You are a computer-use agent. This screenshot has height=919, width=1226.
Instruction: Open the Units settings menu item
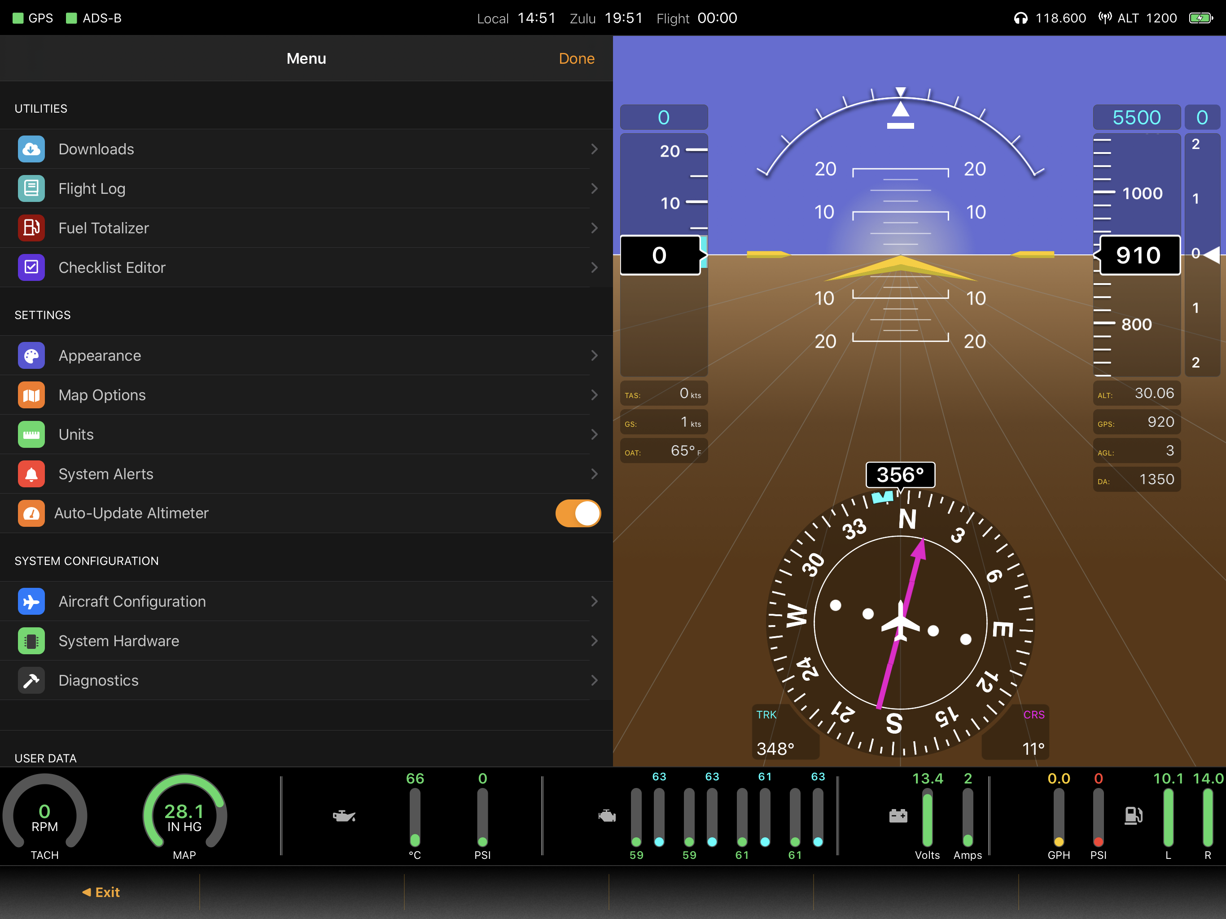(x=76, y=434)
